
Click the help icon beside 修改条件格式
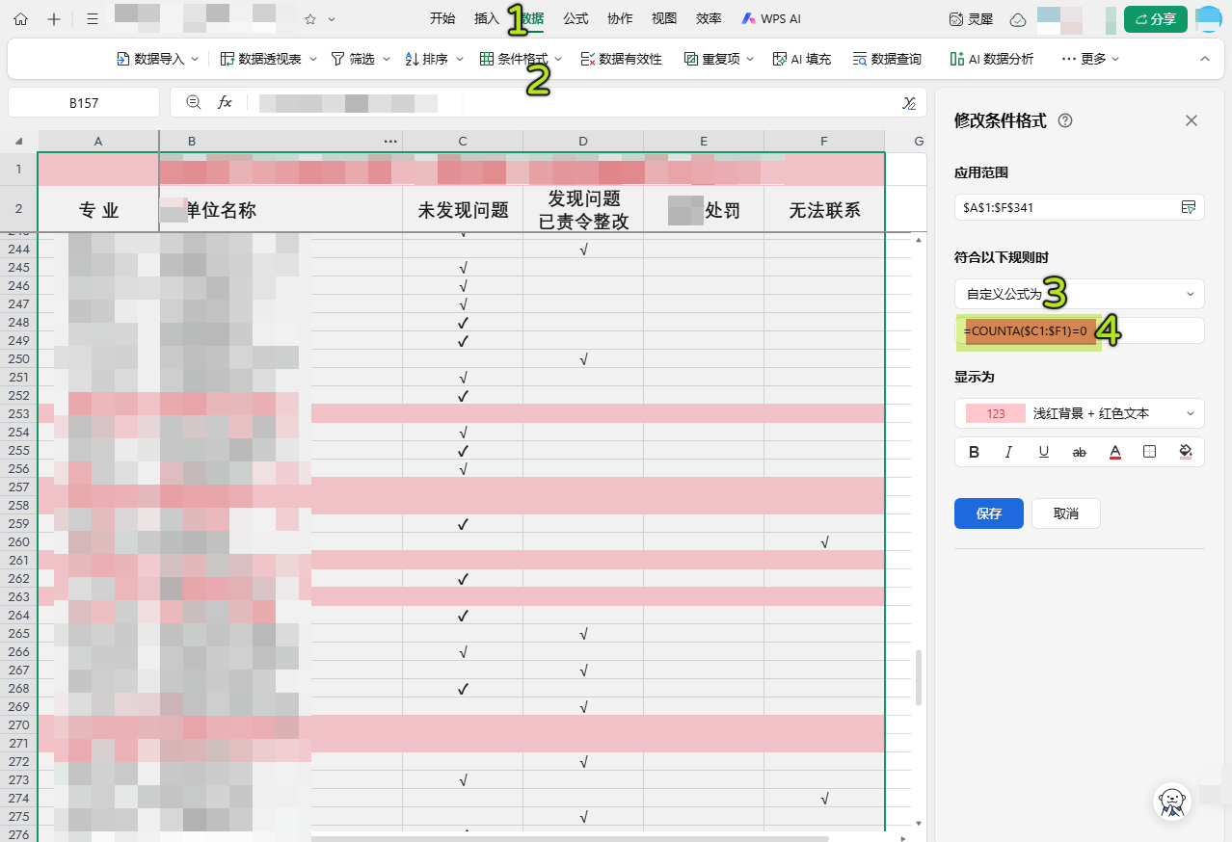[1065, 120]
